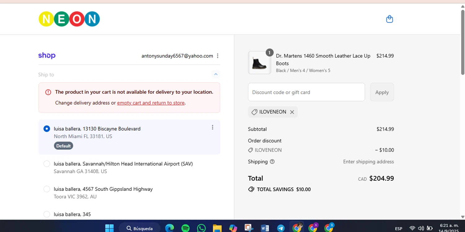Click the red error alert icon
The image size is (465, 232).
(48, 92)
